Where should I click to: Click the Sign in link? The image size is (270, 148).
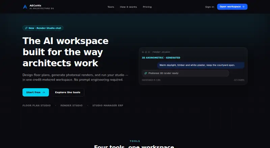(x=210, y=7)
